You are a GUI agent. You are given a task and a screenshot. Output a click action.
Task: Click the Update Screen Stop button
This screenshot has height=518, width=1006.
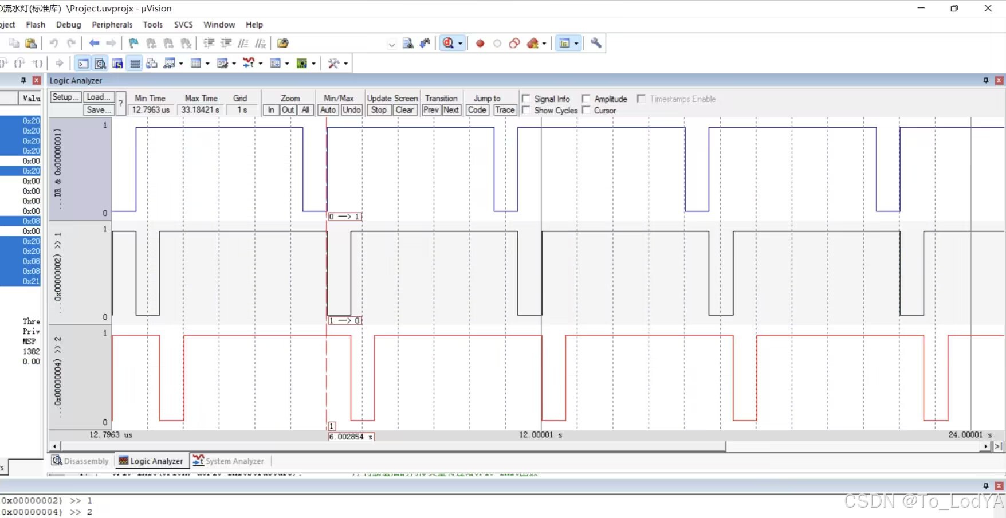click(379, 110)
